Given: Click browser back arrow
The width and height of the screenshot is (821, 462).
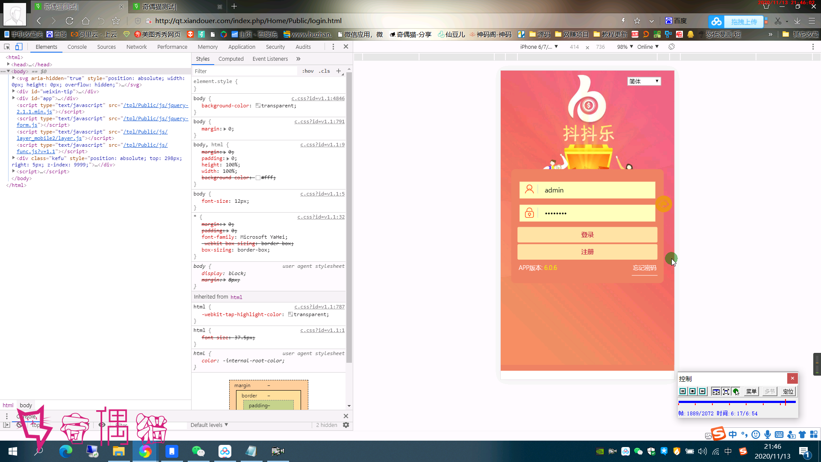Looking at the screenshot, I should 39,21.
